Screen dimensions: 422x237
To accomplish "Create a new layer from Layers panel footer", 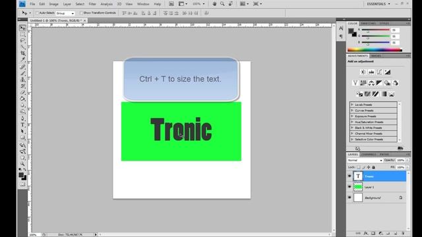I will 396,234.
